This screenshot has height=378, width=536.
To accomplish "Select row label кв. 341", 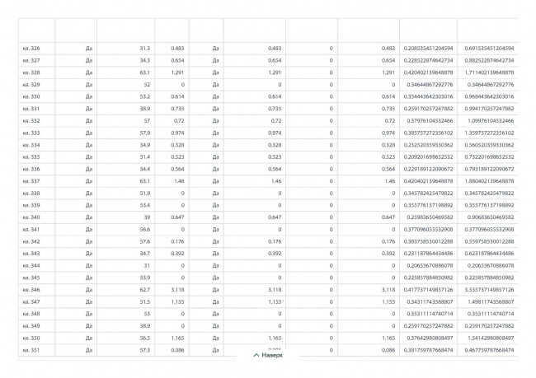I will pos(31,230).
